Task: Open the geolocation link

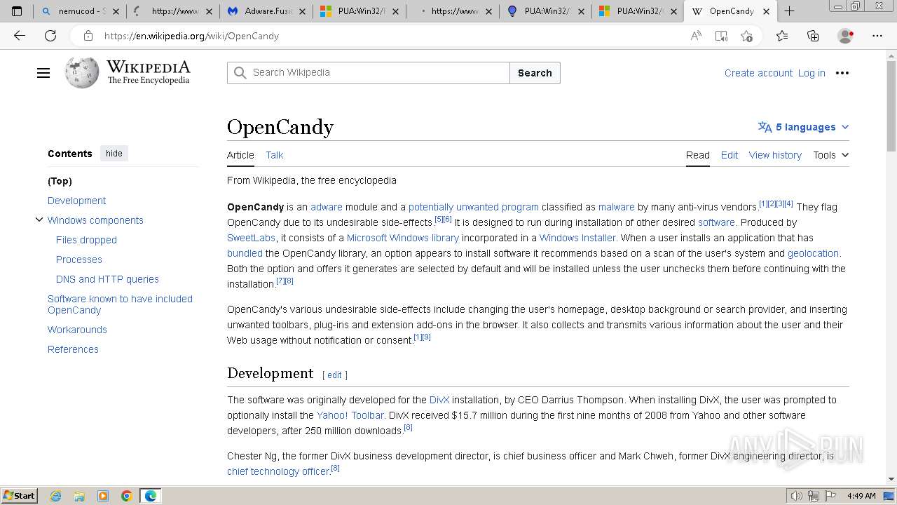Action: (813, 253)
